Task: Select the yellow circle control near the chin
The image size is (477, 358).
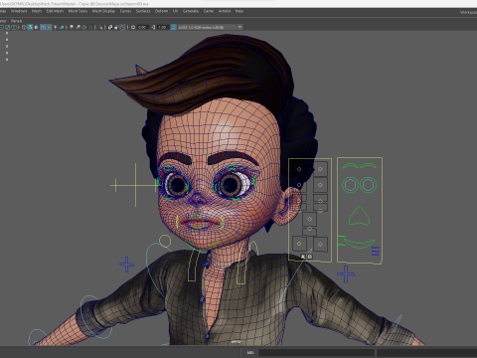Action: [x=165, y=241]
